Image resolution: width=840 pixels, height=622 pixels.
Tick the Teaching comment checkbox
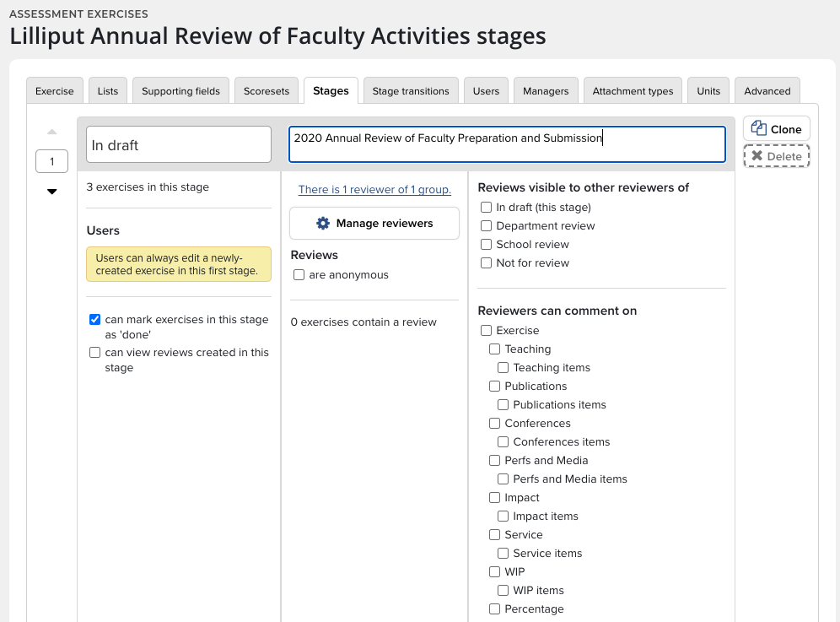(495, 349)
